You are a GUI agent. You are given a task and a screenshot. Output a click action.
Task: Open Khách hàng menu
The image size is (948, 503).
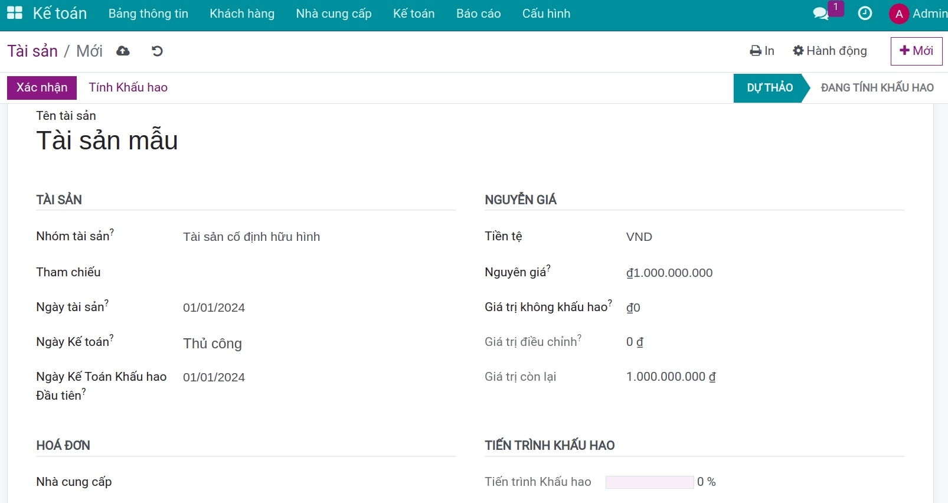click(242, 14)
